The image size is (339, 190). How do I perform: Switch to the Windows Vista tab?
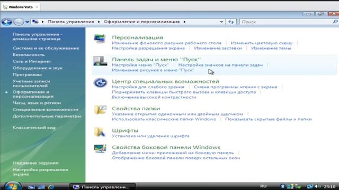(x=21, y=7)
